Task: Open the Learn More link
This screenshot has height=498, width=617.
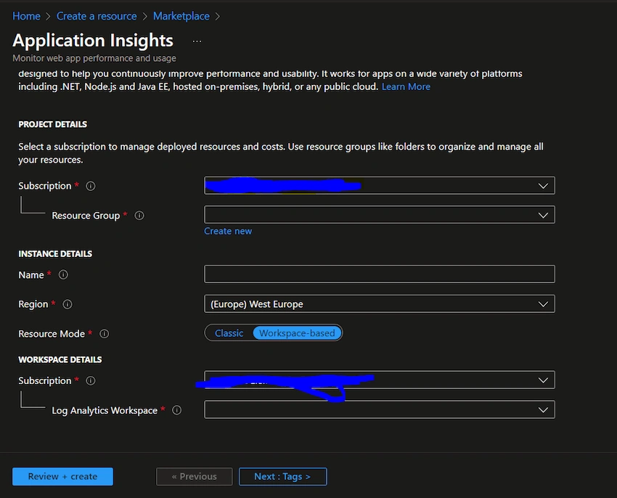Action: click(406, 86)
